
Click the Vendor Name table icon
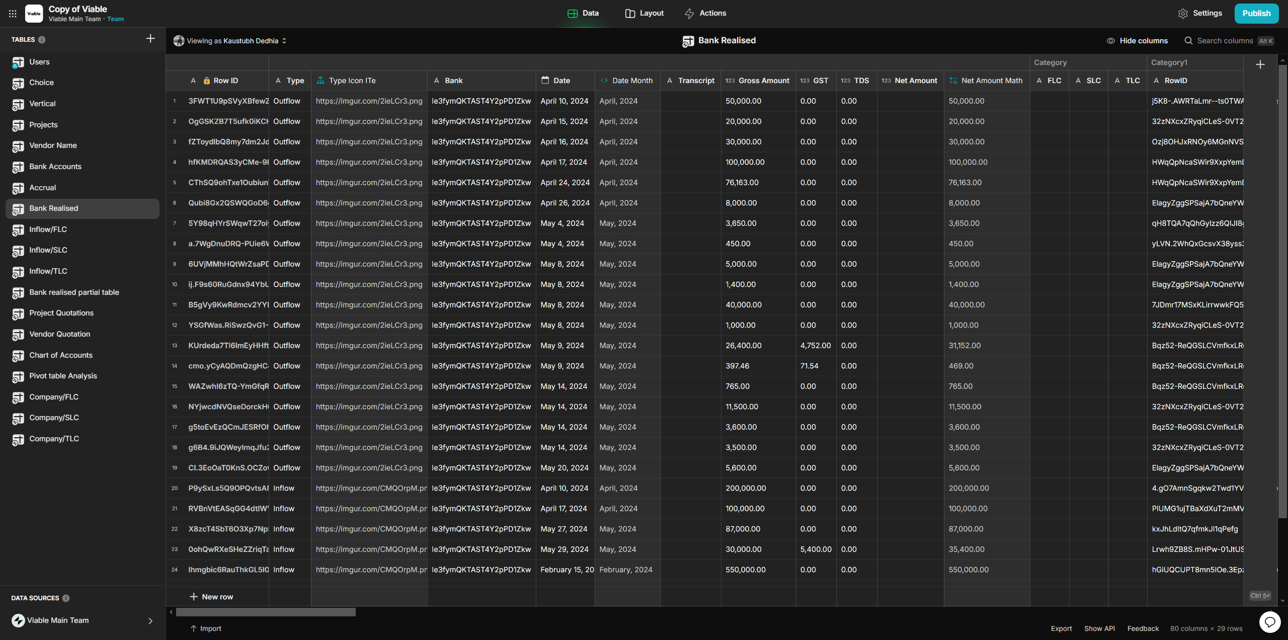(x=18, y=146)
